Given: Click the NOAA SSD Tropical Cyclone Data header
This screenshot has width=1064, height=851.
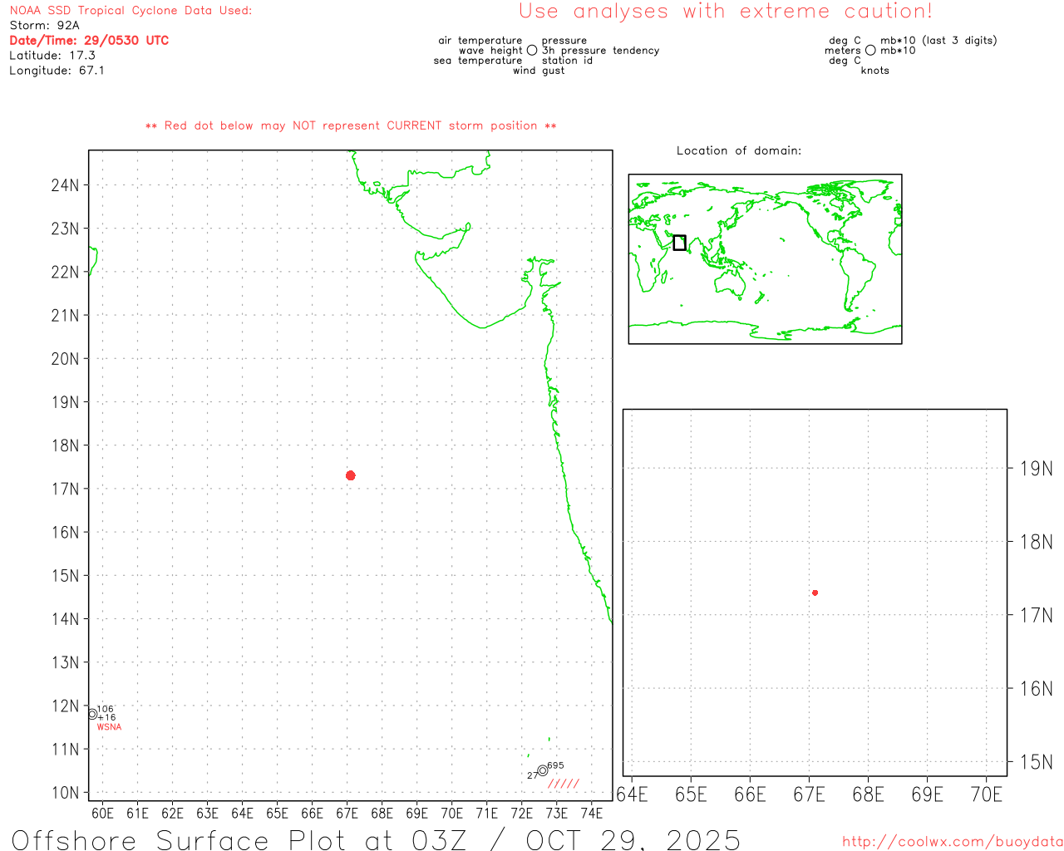Looking at the screenshot, I should pyautogui.click(x=131, y=11).
